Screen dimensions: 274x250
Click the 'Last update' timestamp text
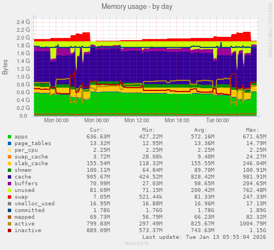coord(204,237)
